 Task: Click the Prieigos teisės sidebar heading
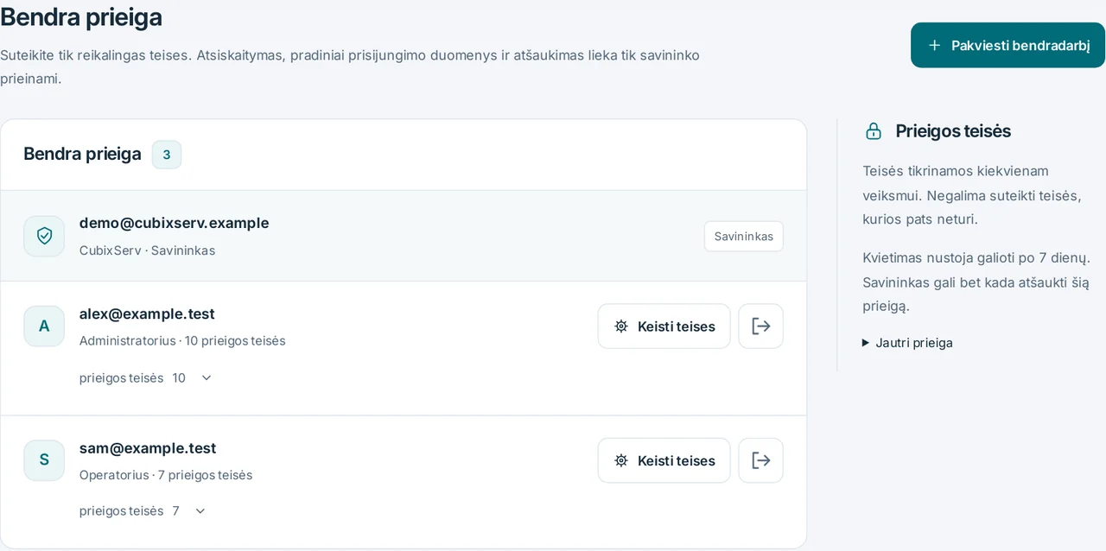(x=953, y=131)
